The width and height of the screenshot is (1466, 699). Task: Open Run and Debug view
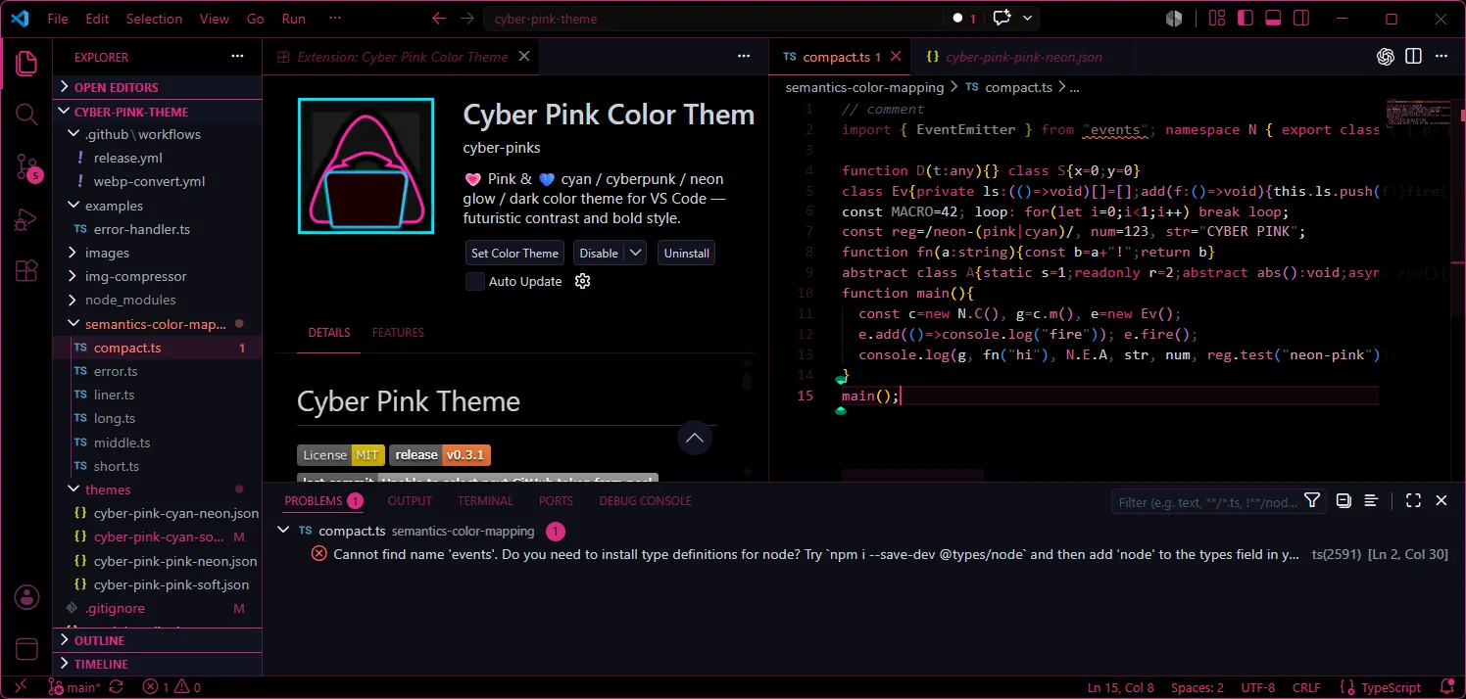26,220
